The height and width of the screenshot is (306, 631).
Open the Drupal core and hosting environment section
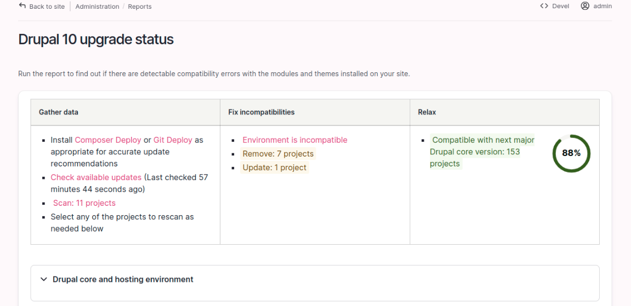click(123, 279)
